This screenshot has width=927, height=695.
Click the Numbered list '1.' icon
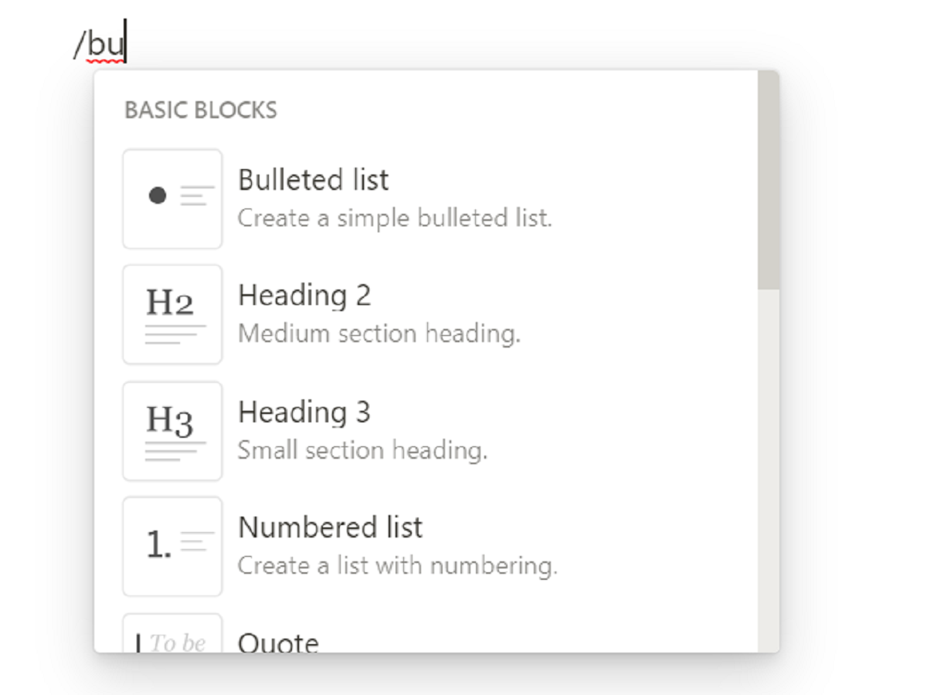tap(172, 547)
